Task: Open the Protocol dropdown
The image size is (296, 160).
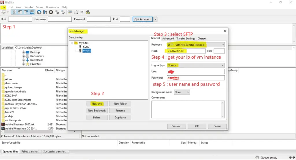Action: tap(196, 45)
